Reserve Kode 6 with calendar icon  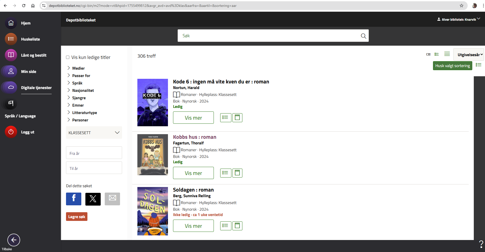tap(237, 118)
